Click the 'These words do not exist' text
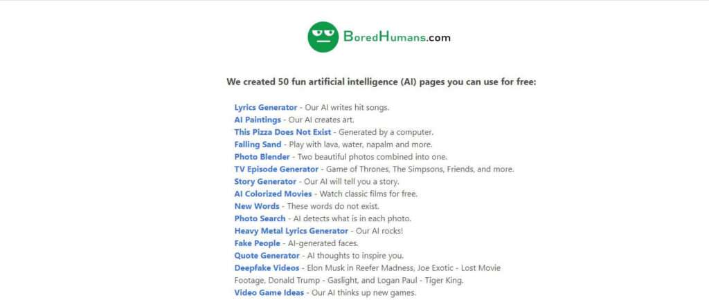Image resolution: width=709 pixels, height=300 pixels. tap(333, 206)
